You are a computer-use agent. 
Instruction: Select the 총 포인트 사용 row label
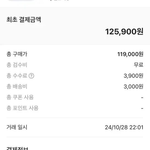(22, 108)
